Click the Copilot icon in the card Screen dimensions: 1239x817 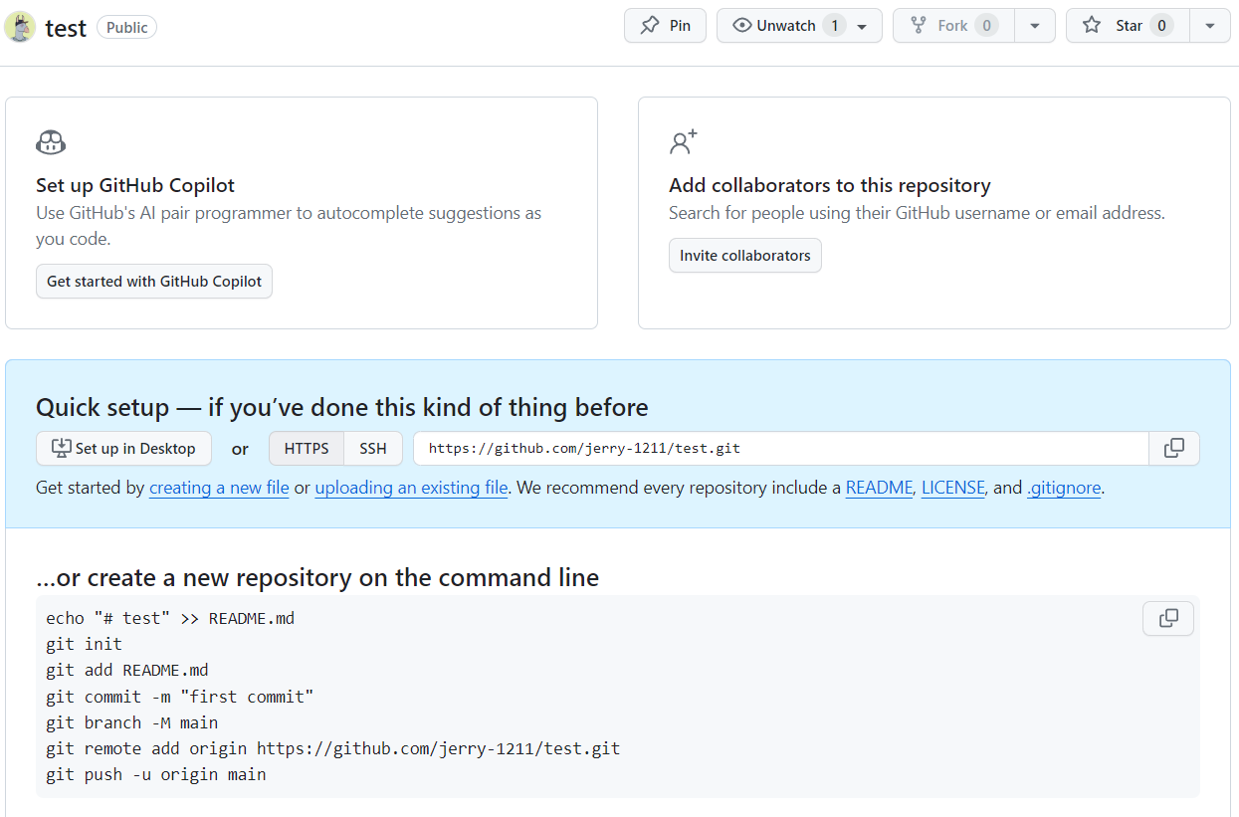(51, 142)
